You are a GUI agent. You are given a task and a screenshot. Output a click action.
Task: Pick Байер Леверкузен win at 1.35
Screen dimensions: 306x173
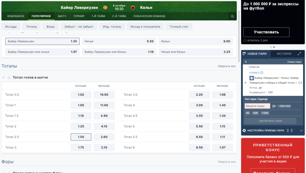(42, 41)
